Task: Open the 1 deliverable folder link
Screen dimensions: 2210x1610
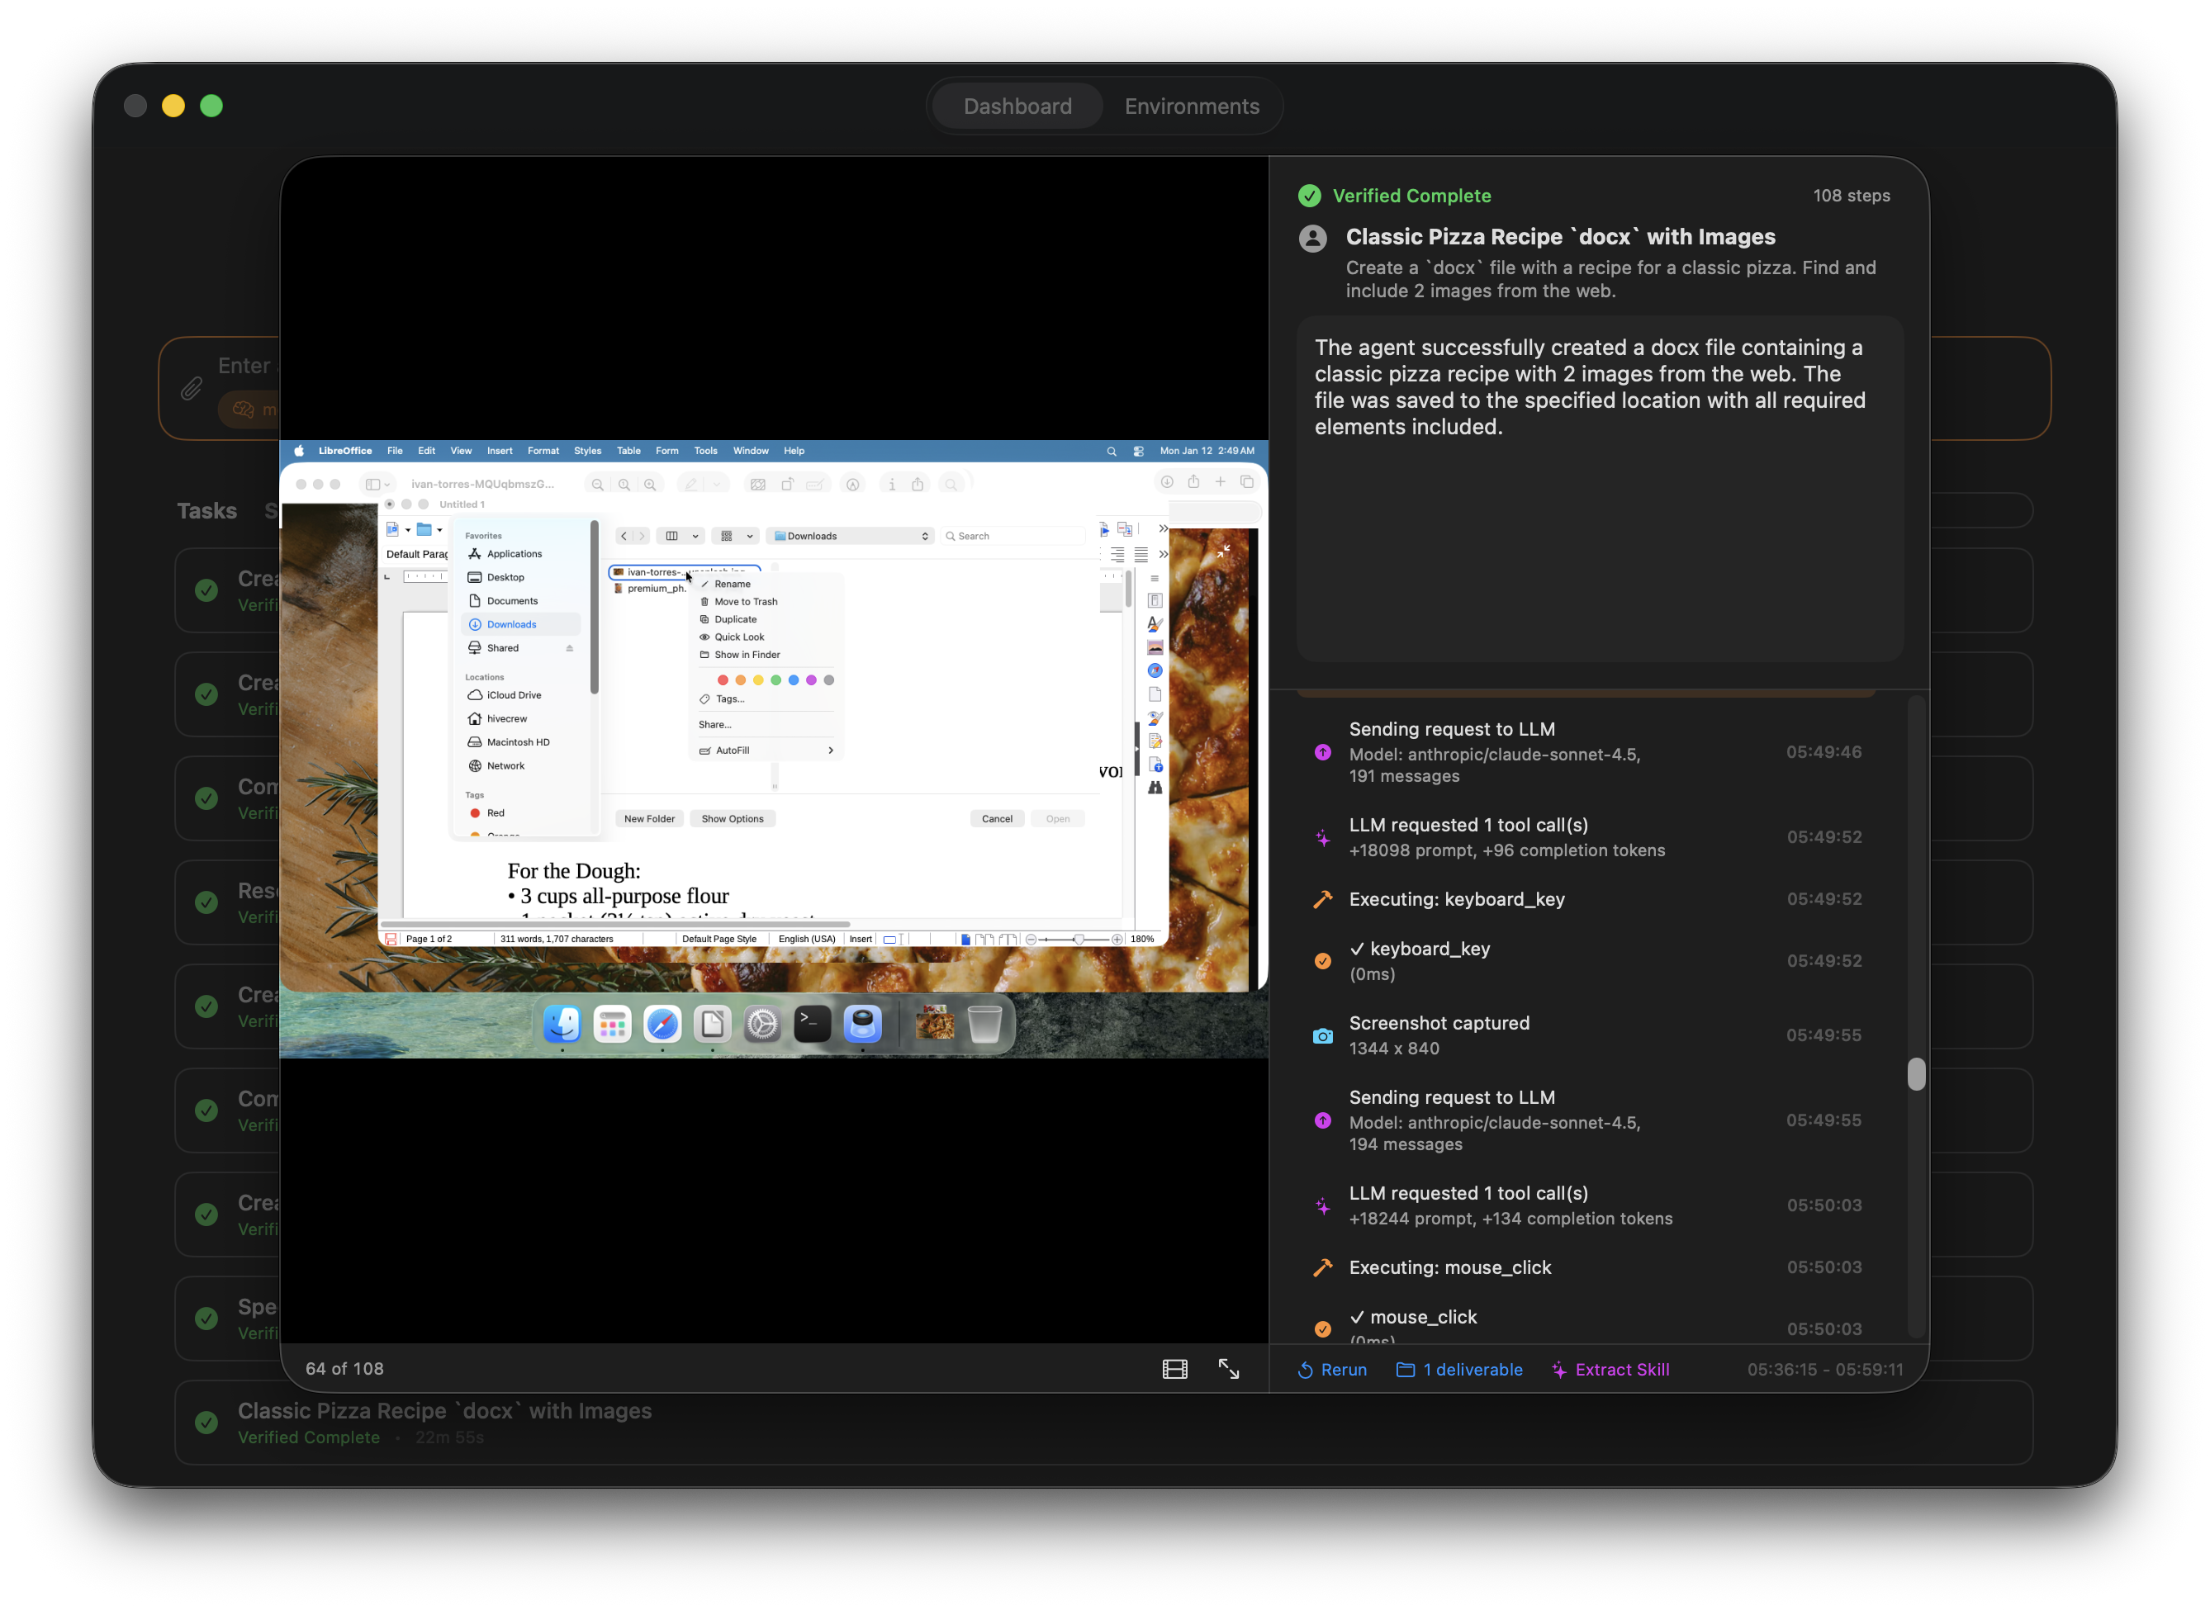Action: pos(1459,1369)
